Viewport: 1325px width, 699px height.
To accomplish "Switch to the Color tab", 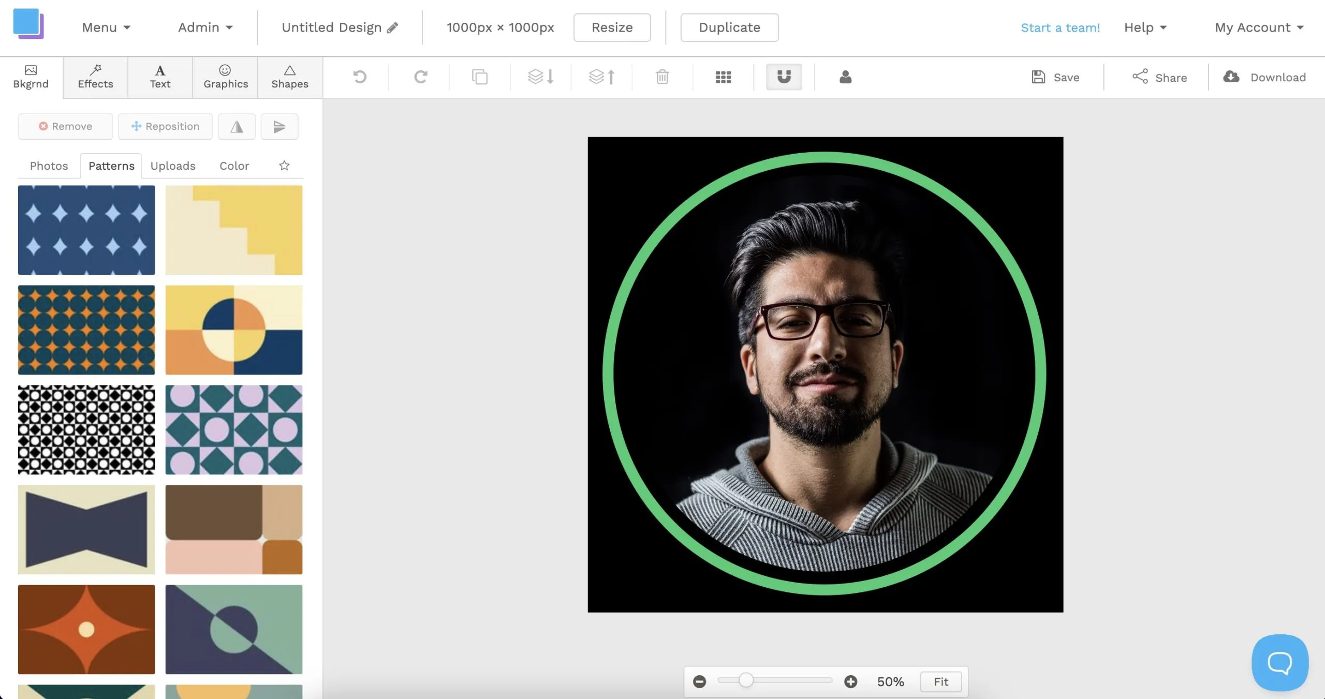I will click(x=234, y=166).
